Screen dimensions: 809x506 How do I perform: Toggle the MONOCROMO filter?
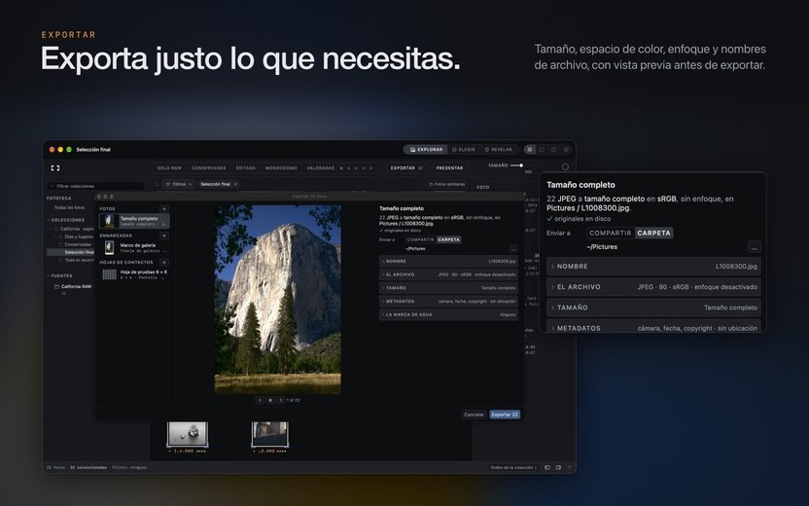pos(281,168)
